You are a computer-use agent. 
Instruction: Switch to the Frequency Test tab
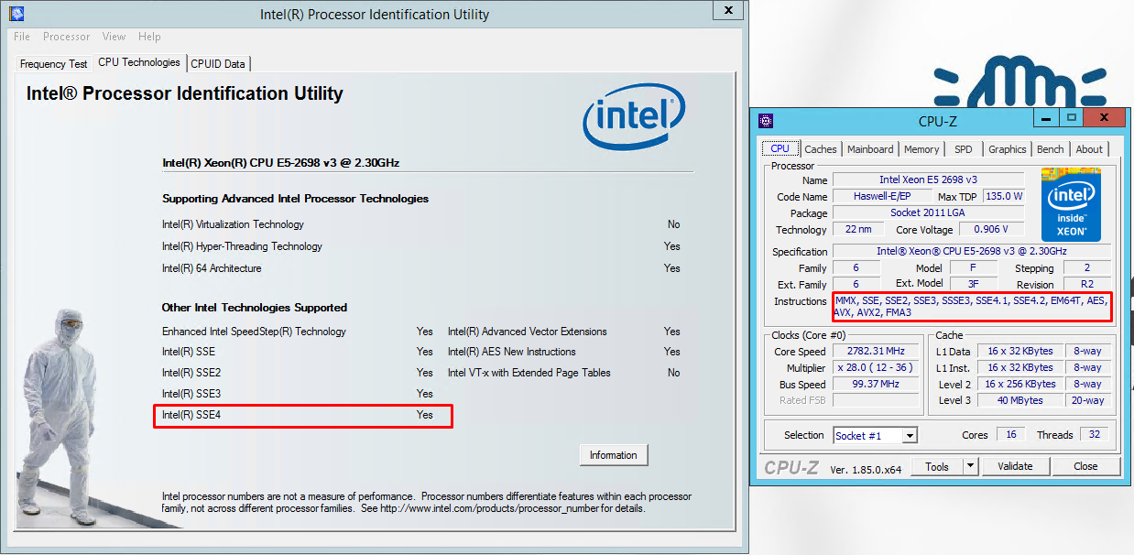(54, 64)
